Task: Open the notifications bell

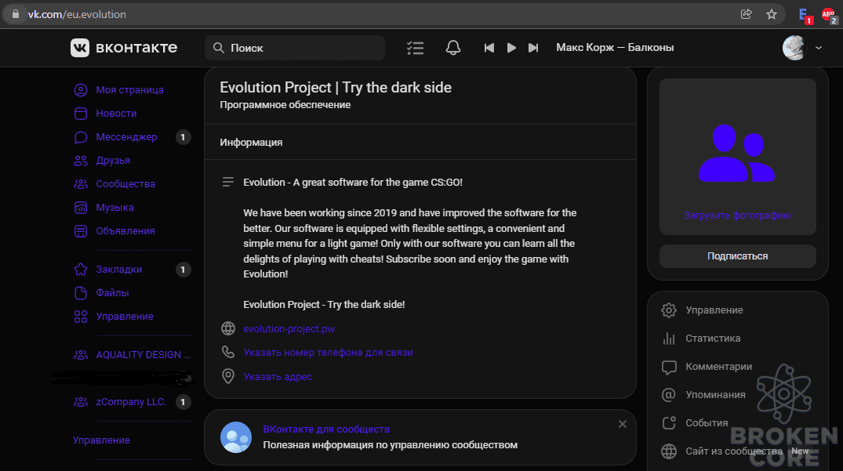Action: pyautogui.click(x=453, y=48)
